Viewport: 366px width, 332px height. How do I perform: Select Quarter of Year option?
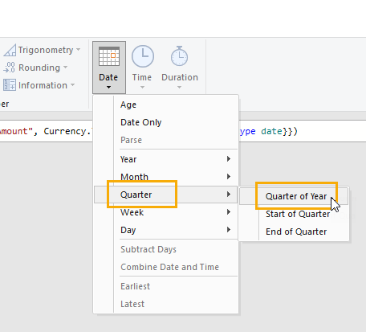pos(294,196)
